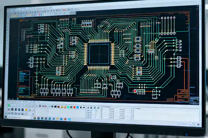Click the purple document icon in second row

pyautogui.click(x=12, y=109)
